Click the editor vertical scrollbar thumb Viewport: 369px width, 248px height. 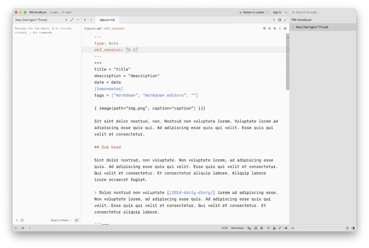(288, 62)
